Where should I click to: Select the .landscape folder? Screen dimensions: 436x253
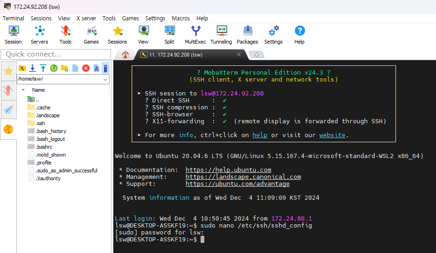(44, 115)
